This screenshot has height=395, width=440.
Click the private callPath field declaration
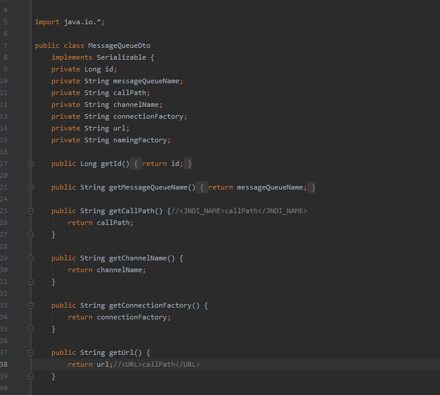tap(100, 93)
